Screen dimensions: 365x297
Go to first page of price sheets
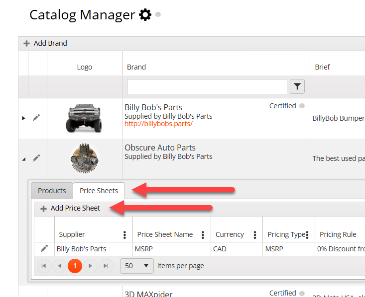tap(44, 266)
